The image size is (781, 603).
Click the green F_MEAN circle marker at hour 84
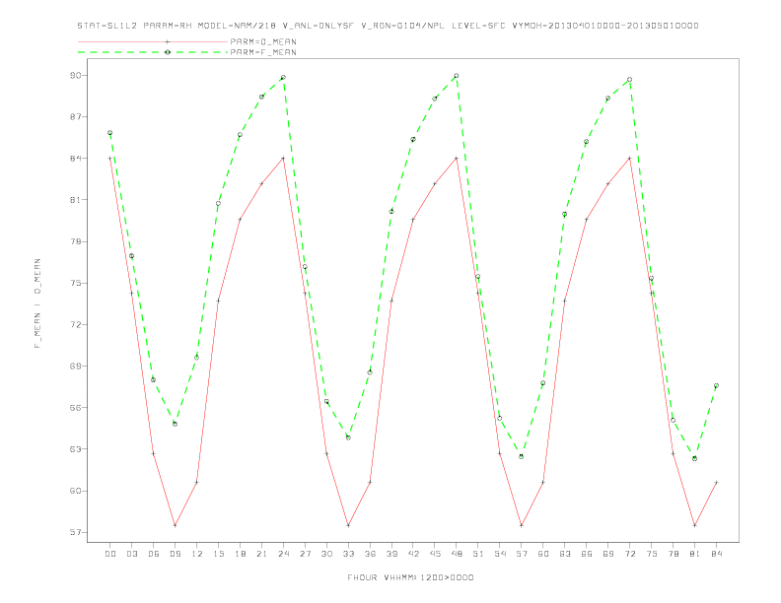(716, 385)
